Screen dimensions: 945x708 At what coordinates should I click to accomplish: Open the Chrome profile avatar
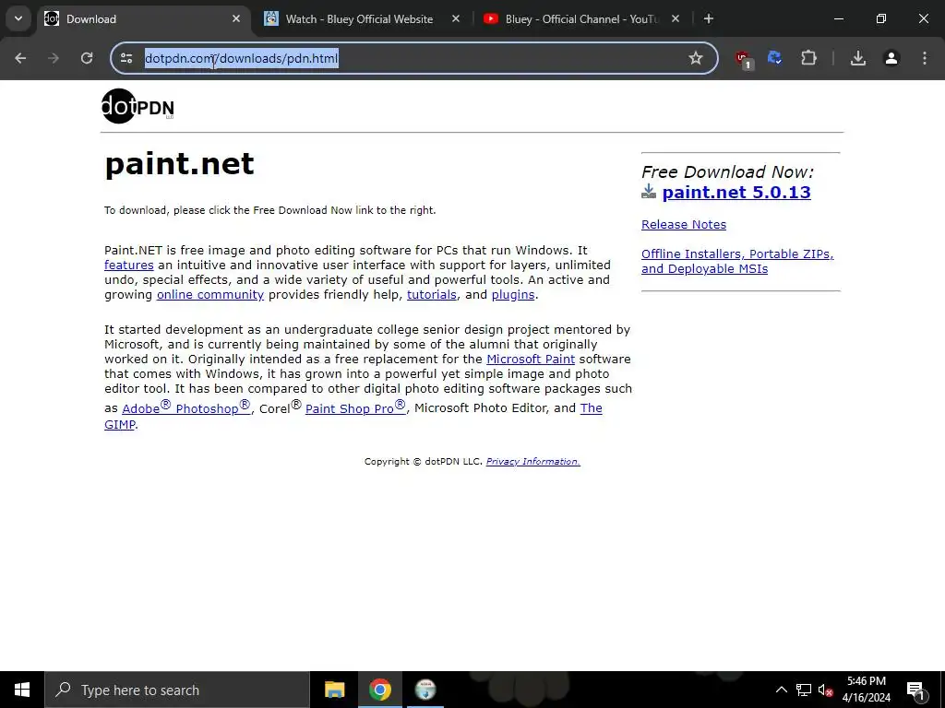click(x=891, y=58)
